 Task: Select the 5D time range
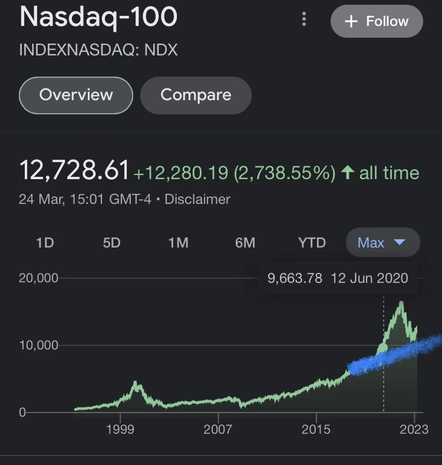tap(111, 242)
